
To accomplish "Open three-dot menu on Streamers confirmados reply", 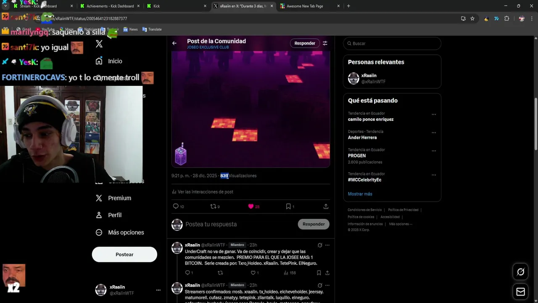I will pyautogui.click(x=327, y=285).
